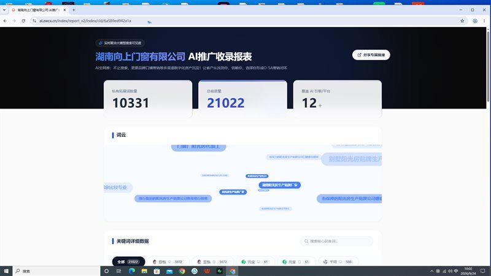This screenshot has width=491, height=276.
Task: Click the 湖南阳光房生产贴牌厂家 word cloud tag
Action: click(x=280, y=185)
